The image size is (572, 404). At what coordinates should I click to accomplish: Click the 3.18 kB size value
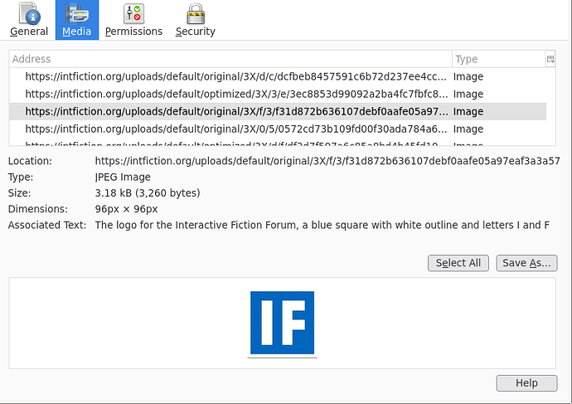pos(148,193)
